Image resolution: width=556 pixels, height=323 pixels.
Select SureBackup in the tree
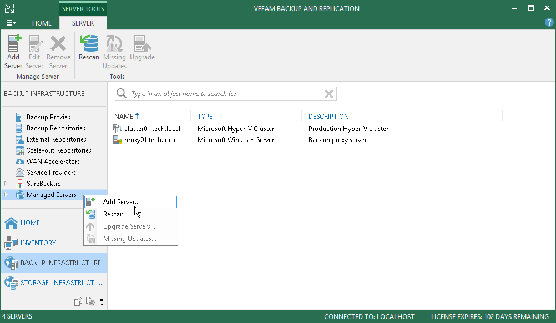tap(44, 184)
